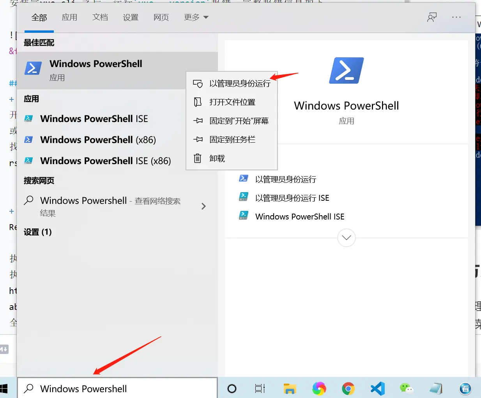481x398 pixels.
Task: Click the 设置 (1) section header
Action: point(38,232)
